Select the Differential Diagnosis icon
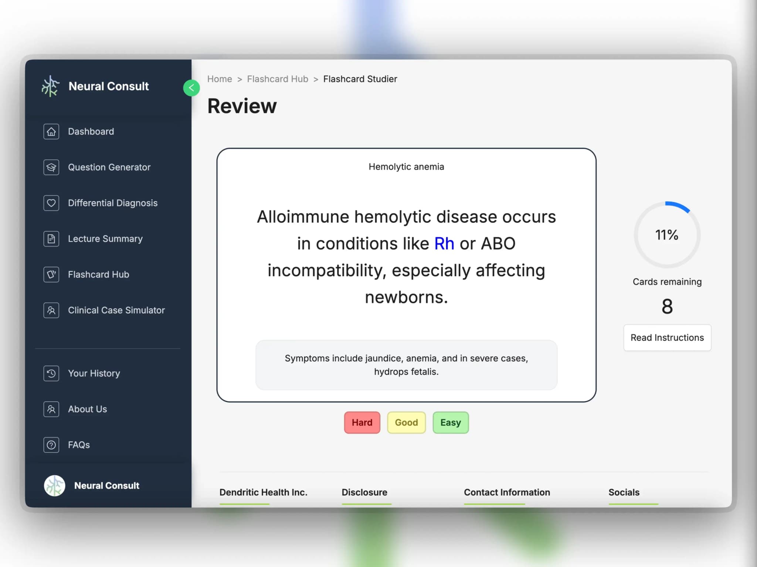Viewport: 757px width, 567px height. click(x=51, y=203)
